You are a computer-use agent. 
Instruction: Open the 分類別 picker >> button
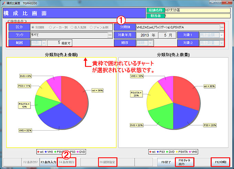click(x=222, y=27)
